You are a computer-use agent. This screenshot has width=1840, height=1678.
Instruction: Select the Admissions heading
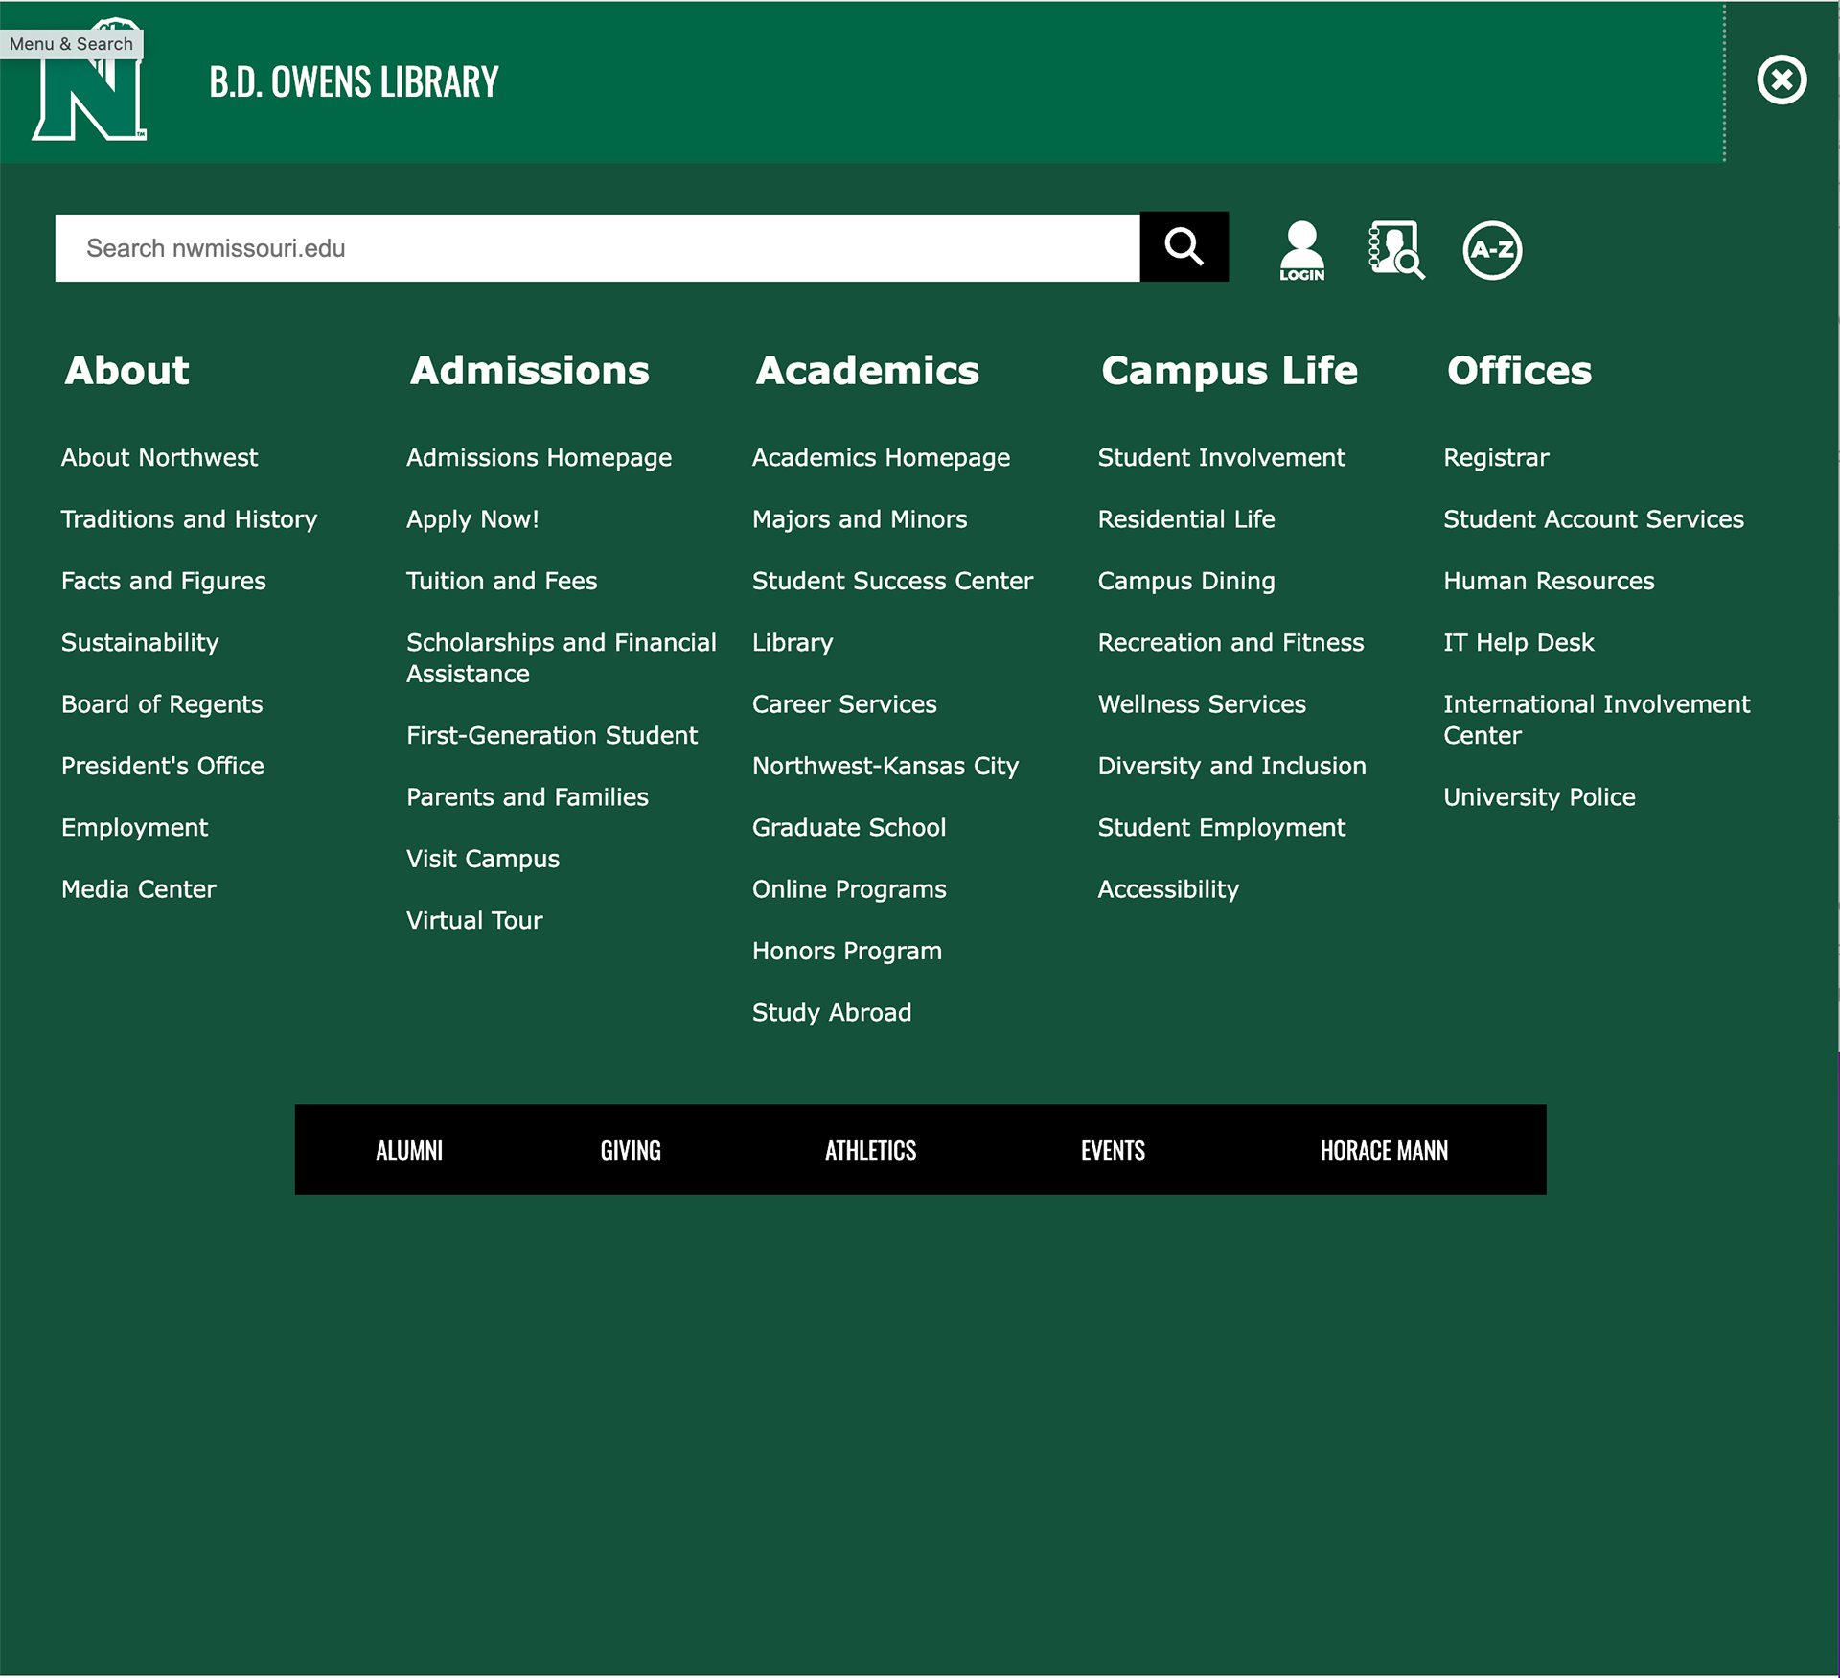coord(530,371)
